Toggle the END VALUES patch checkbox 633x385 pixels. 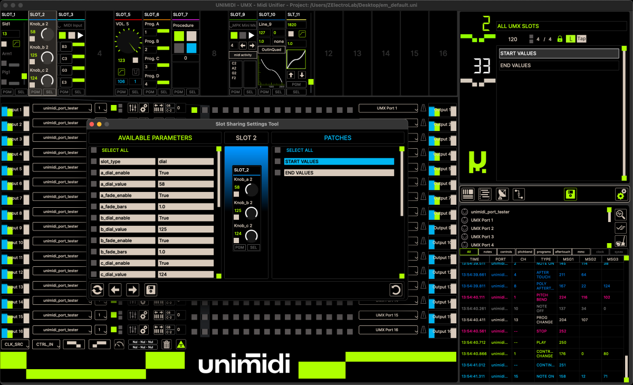coord(277,173)
